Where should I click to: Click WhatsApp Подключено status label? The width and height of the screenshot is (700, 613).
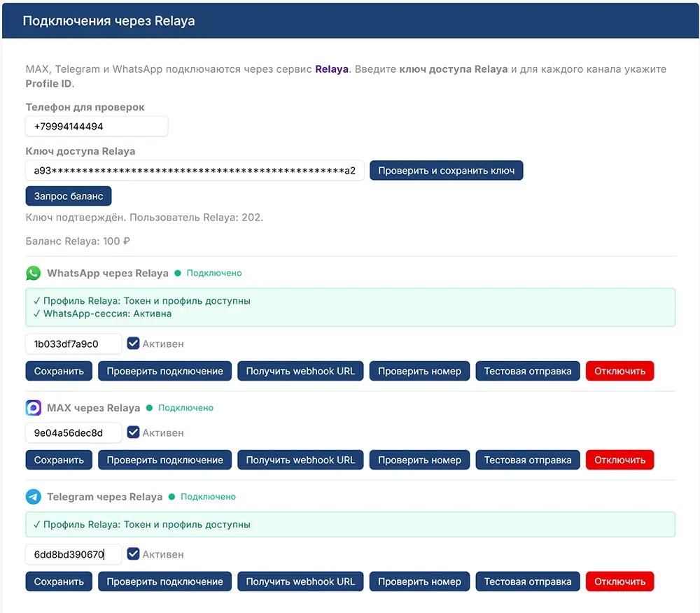point(214,273)
